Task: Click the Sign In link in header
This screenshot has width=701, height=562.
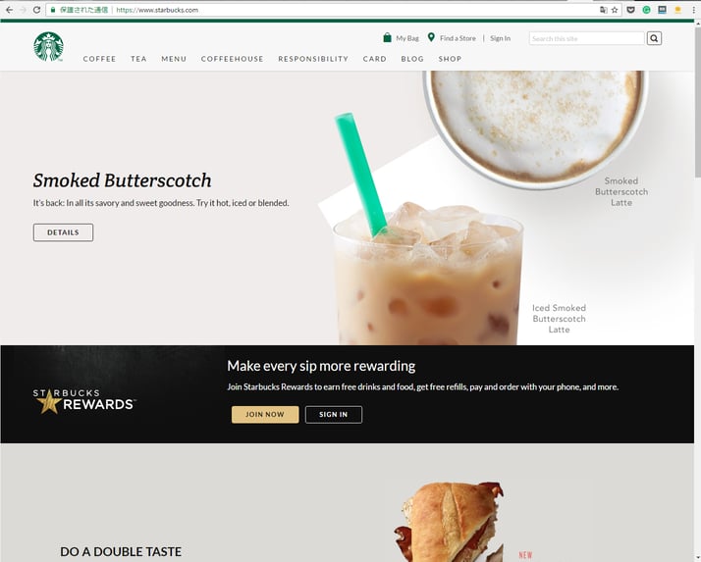Action: click(x=500, y=38)
